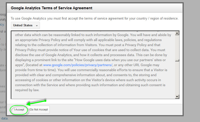The height and width of the screenshot is (122, 200).
Task: Click the partially hidden 'icy.' link at left edge
Action: [2, 25]
